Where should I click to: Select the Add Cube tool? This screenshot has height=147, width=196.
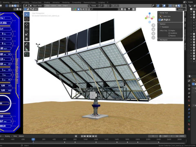27,55
